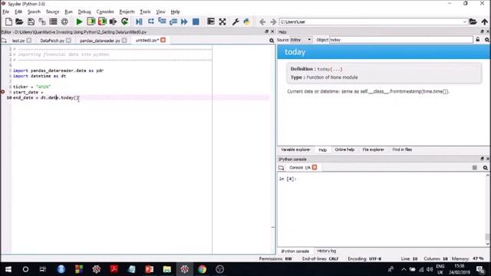Viewport: 491px width, 276px height.
Task: Close the Console 1/A tab
Action: 315,167
